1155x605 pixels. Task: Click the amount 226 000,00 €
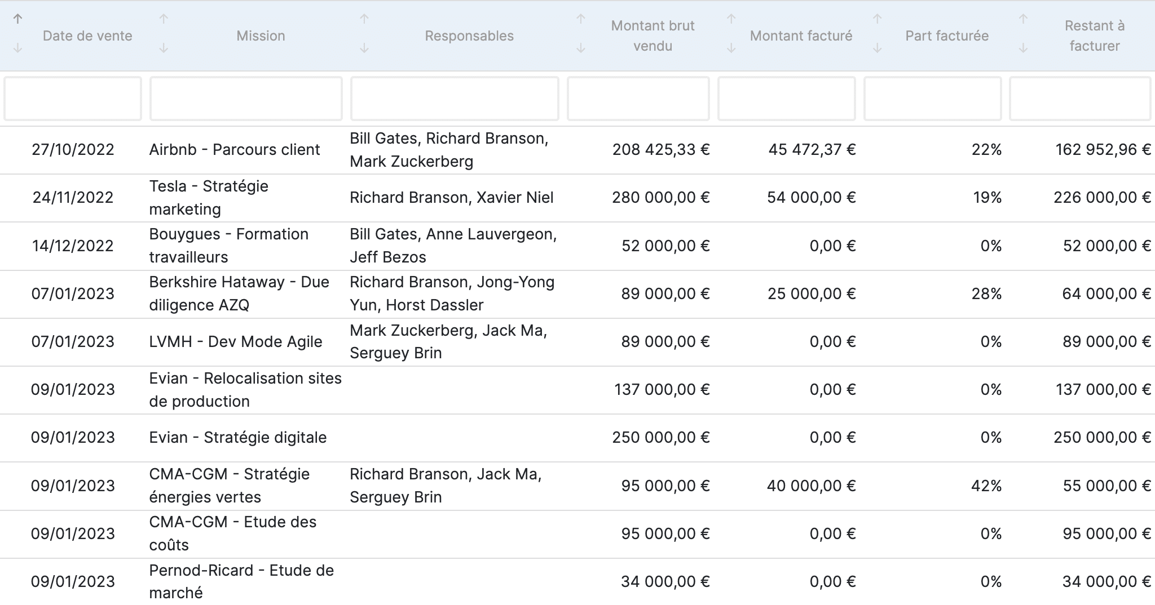pos(1103,198)
